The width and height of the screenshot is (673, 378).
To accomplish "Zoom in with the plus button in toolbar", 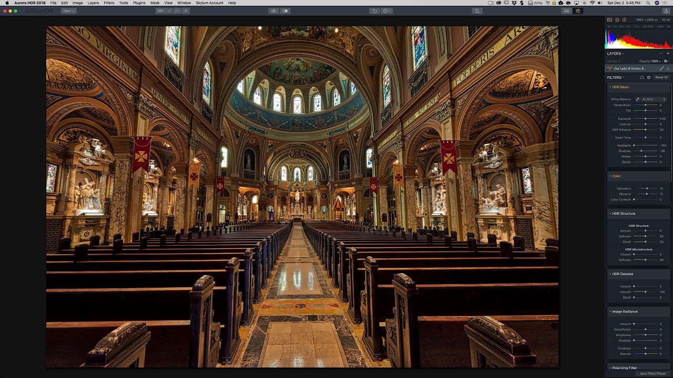I will click(186, 10).
